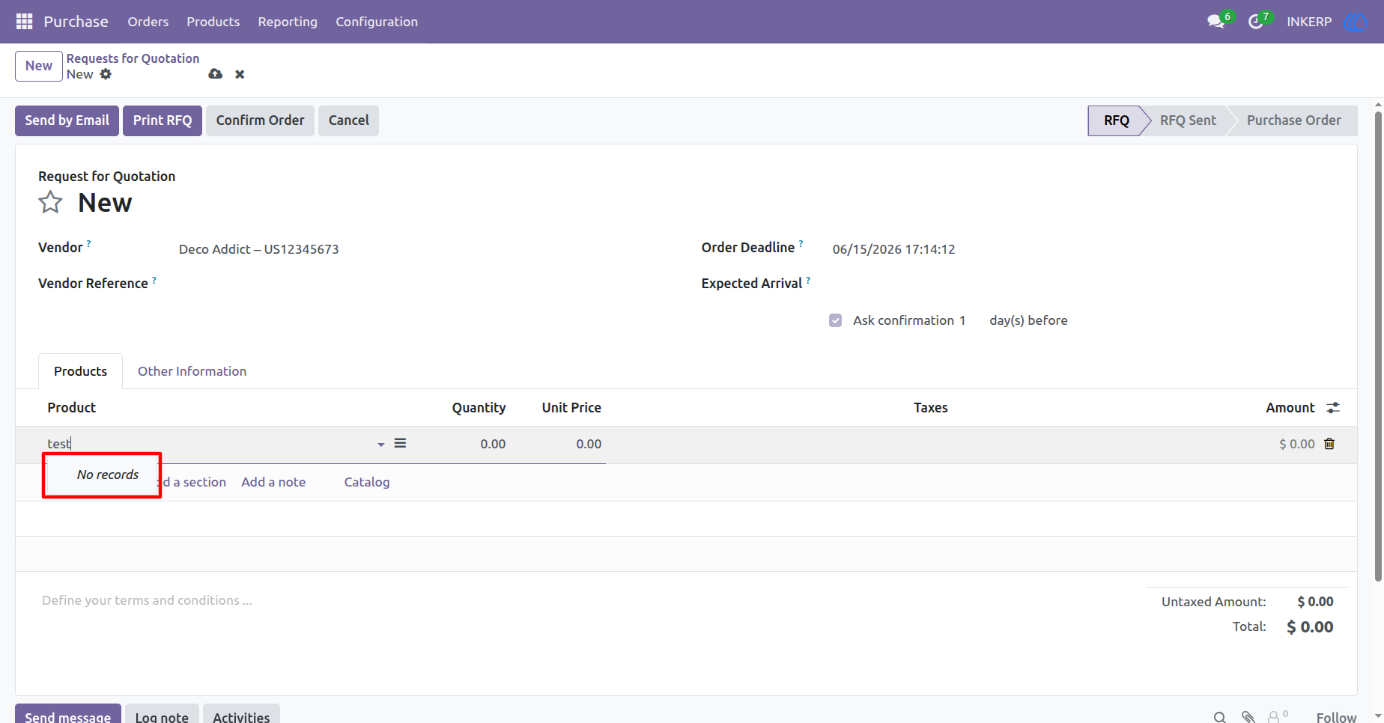Expand the product field dropdown arrow
The height and width of the screenshot is (723, 1384).
381,445
